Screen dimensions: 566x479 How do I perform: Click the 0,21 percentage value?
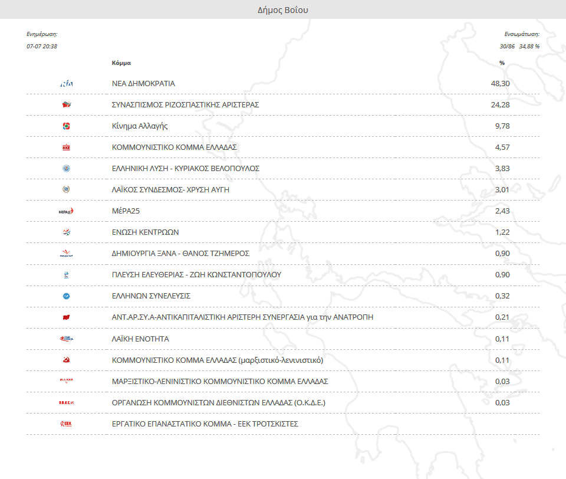point(502,317)
